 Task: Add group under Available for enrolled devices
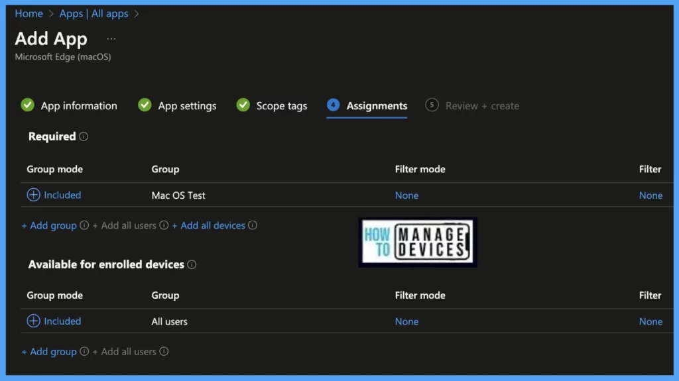coord(49,352)
